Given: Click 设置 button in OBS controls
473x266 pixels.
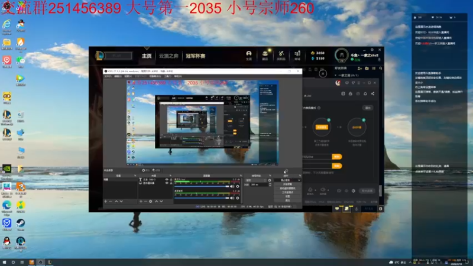Looking at the screenshot, I should [287, 196].
